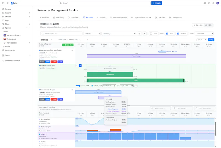
Task: Toggle the Group checkbox
Action: point(151,34)
